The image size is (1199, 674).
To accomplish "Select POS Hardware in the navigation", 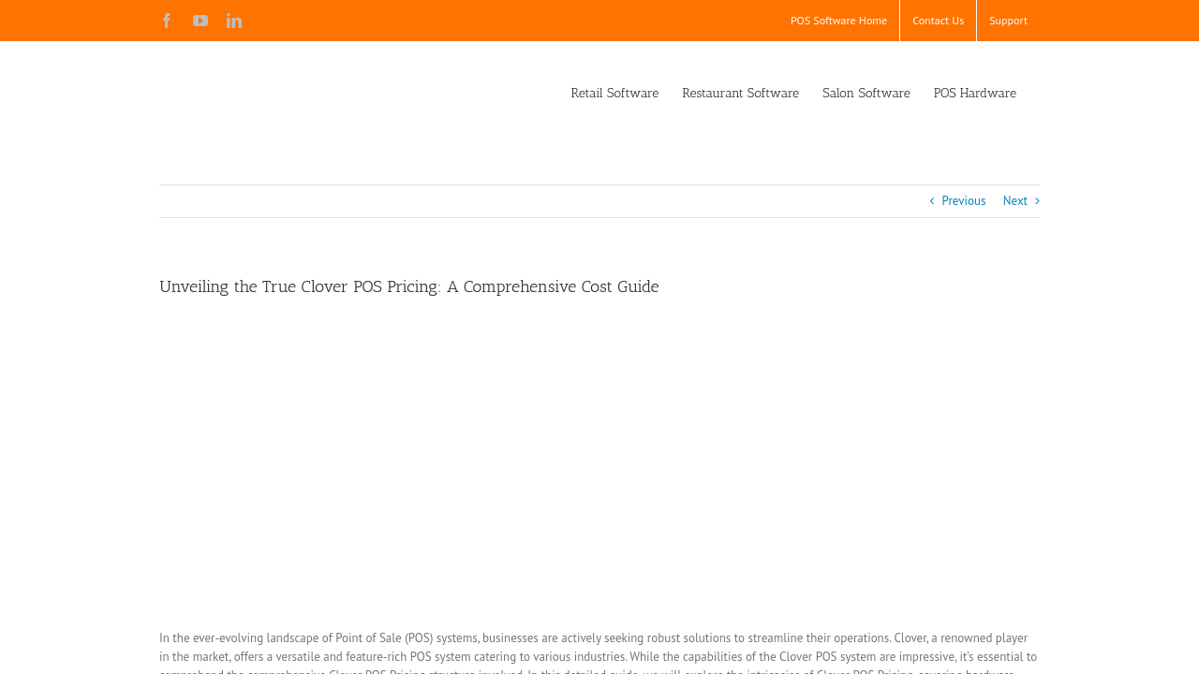I will (974, 94).
